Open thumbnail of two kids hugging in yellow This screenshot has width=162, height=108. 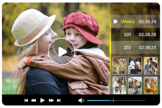(x=151, y=85)
